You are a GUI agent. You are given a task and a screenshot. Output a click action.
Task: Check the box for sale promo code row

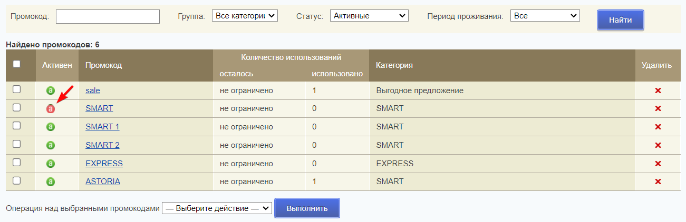pyautogui.click(x=16, y=89)
